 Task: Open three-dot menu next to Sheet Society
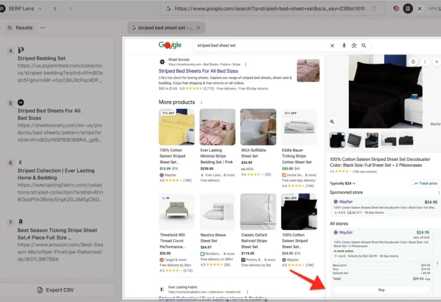pyautogui.click(x=246, y=64)
